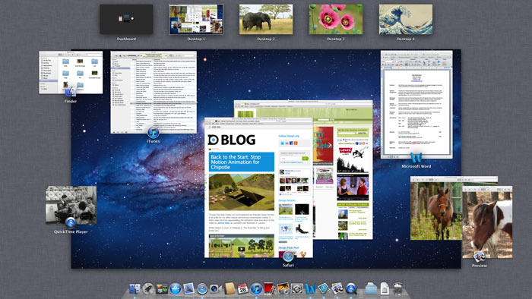Open Finder from the Dock

click(135, 289)
